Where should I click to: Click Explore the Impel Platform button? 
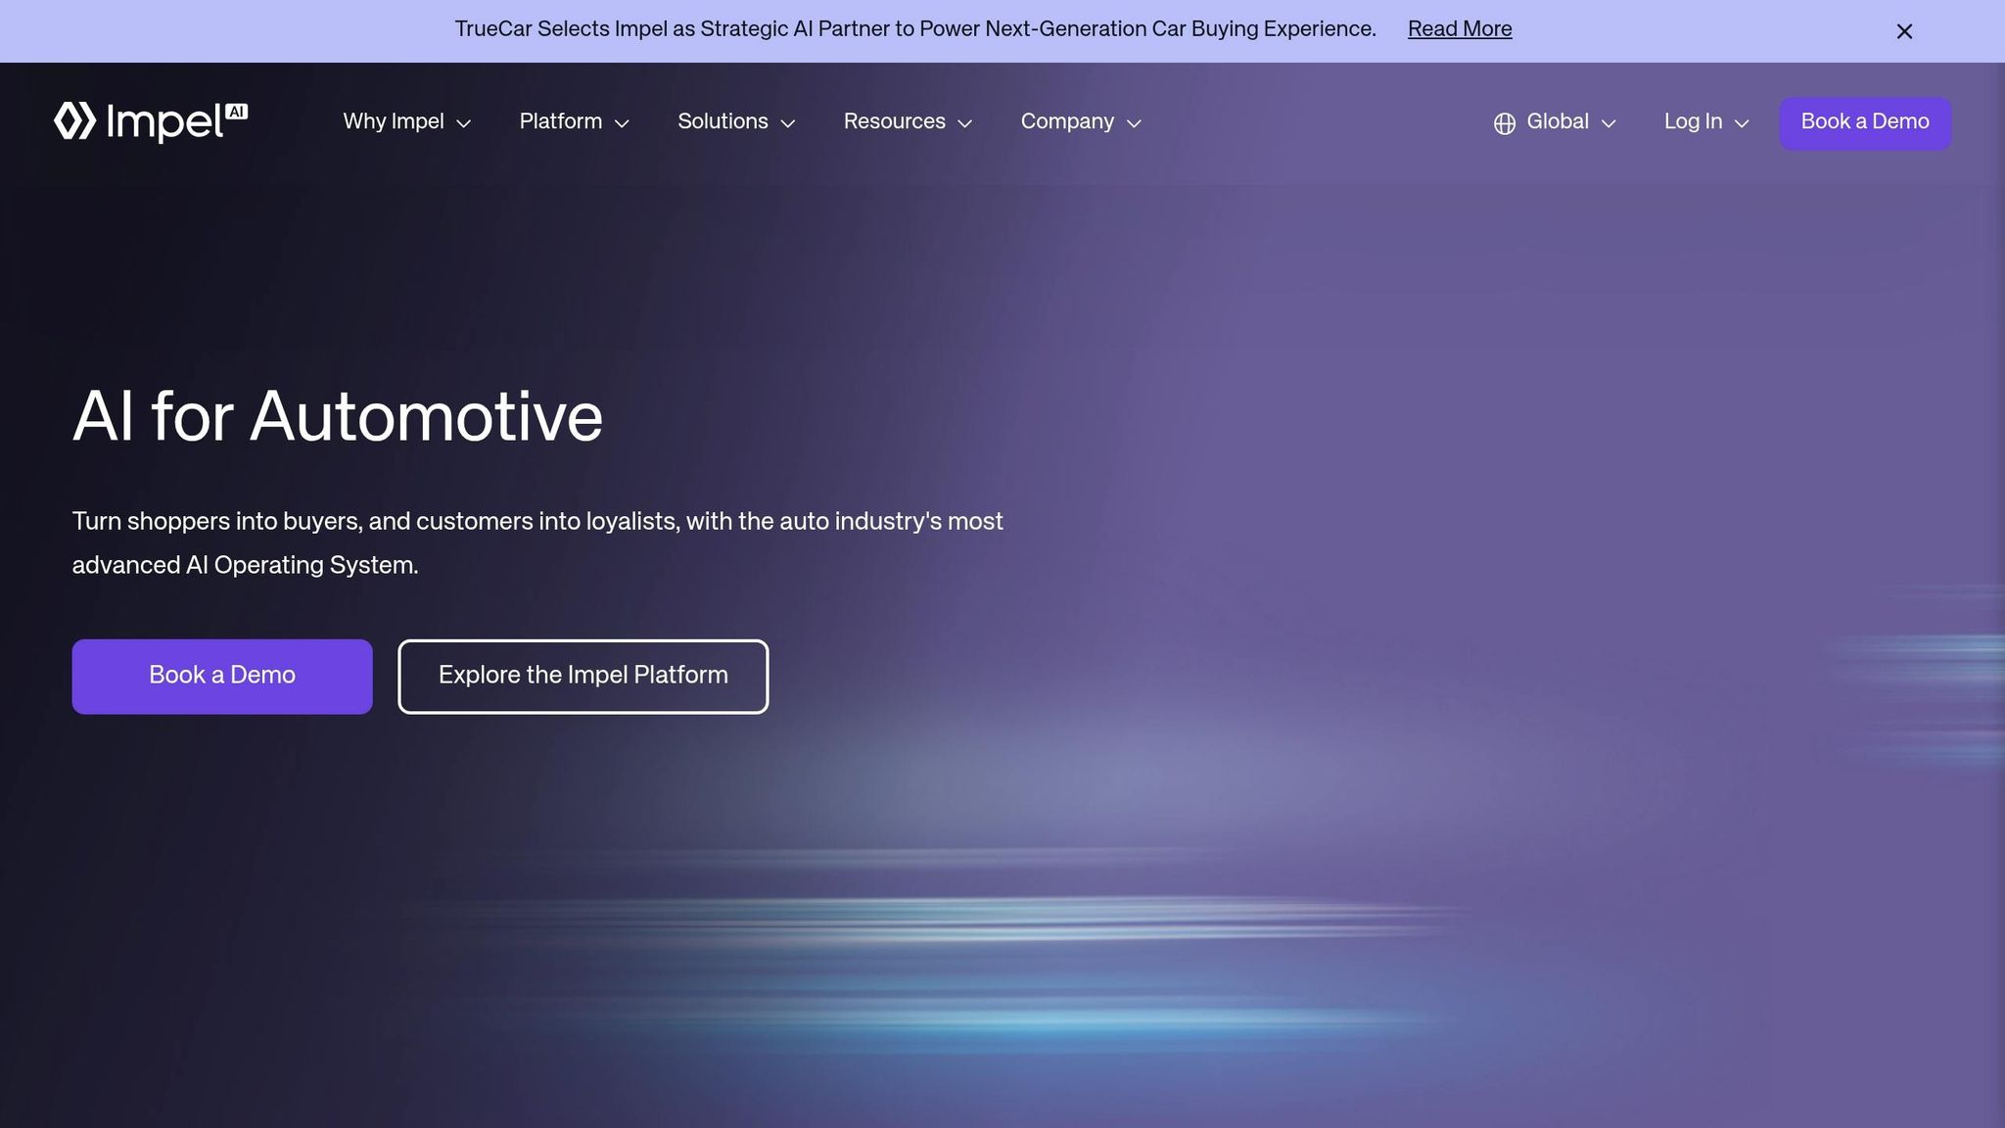583,677
